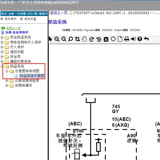
Task: Click the green return arrow icon
Action: 3,28
